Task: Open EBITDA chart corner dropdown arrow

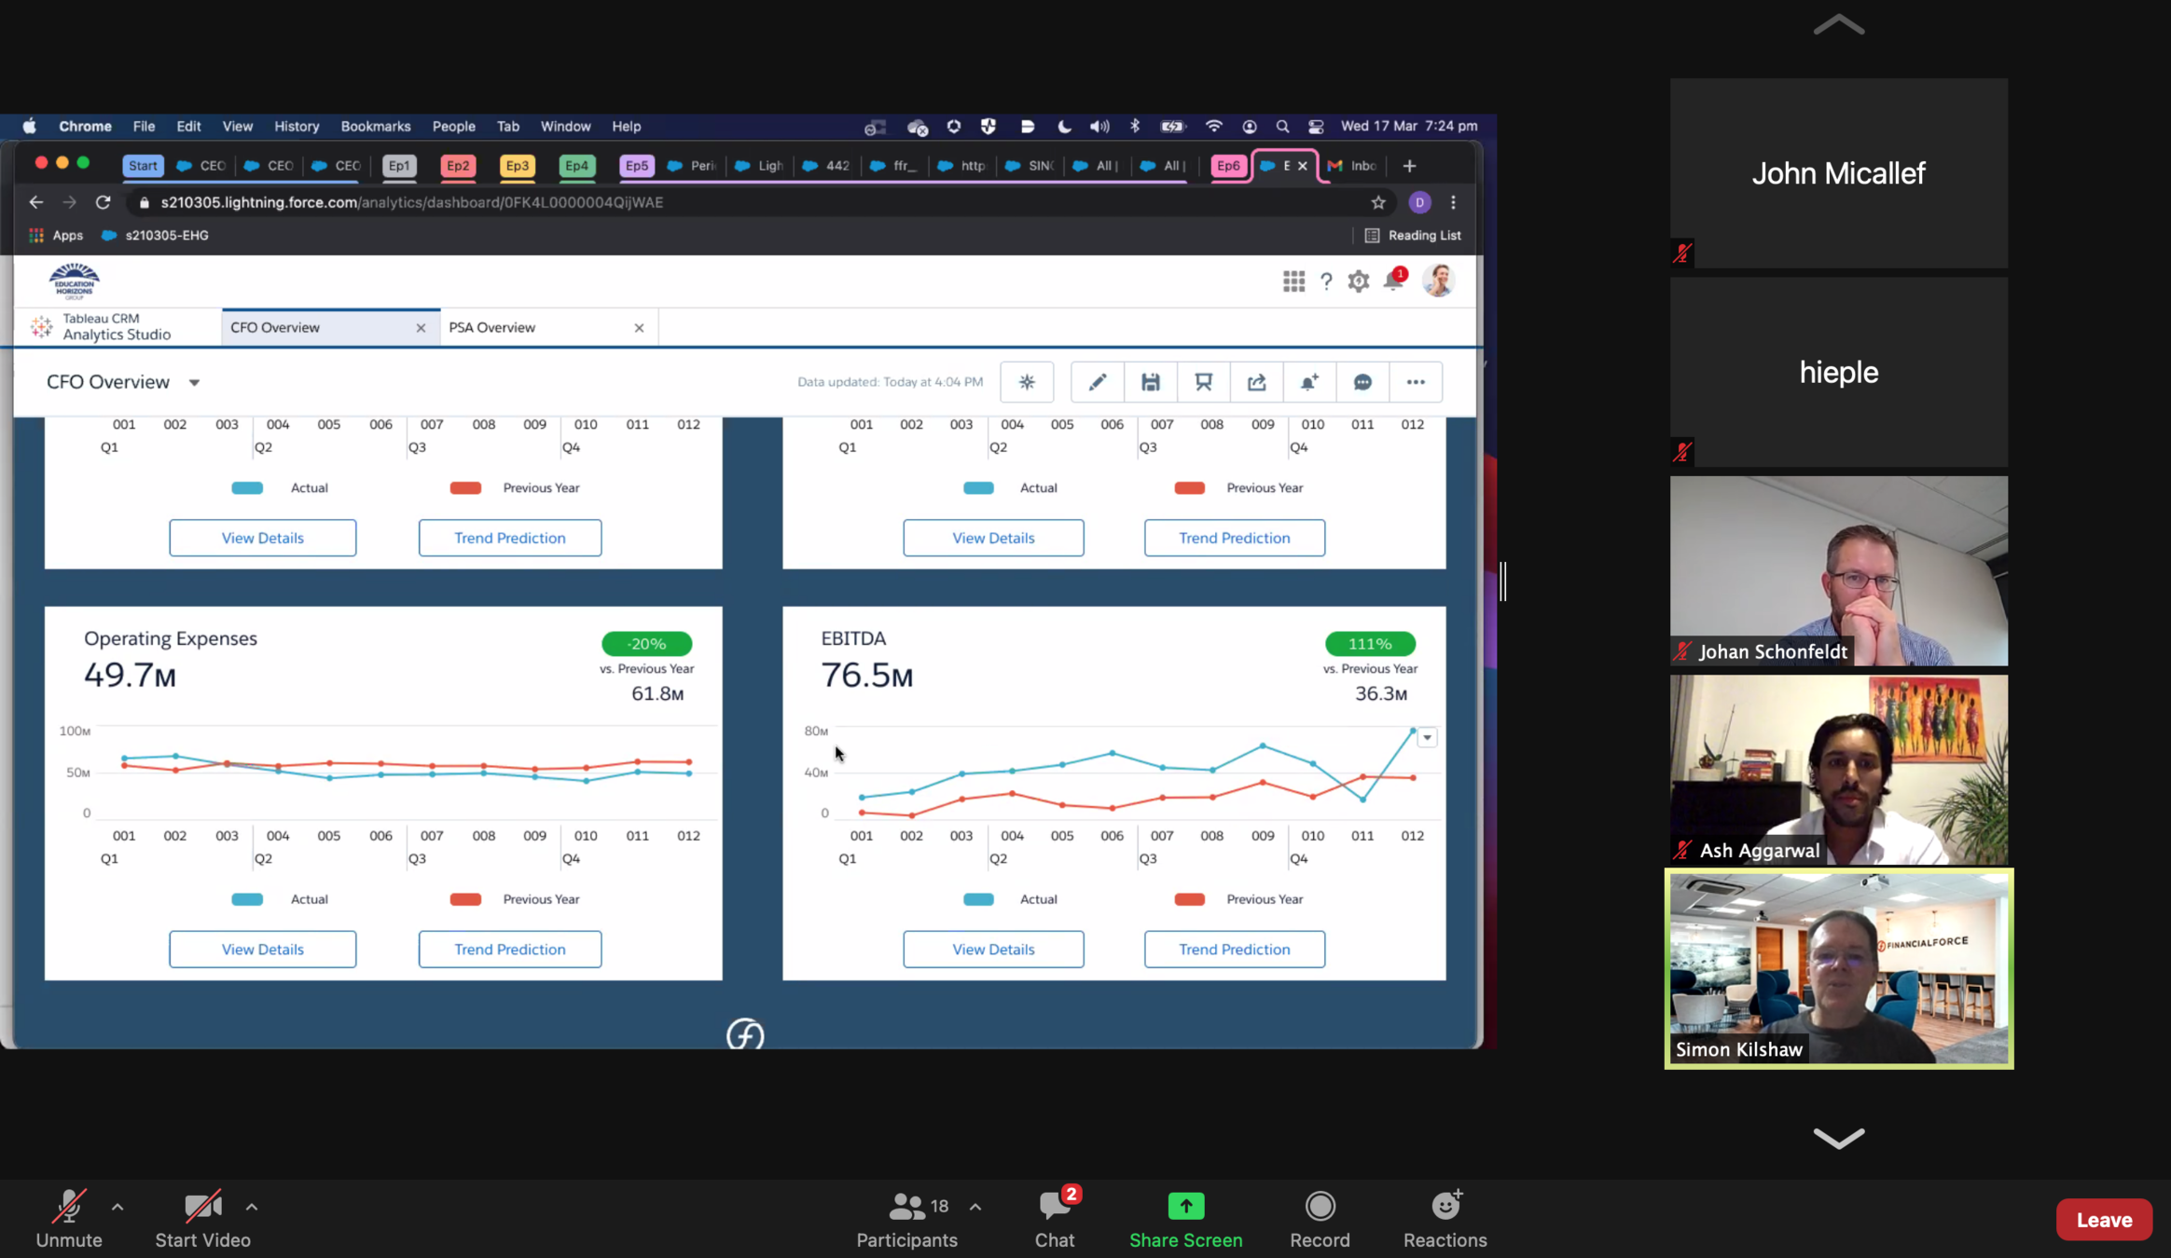Action: pyautogui.click(x=1427, y=737)
